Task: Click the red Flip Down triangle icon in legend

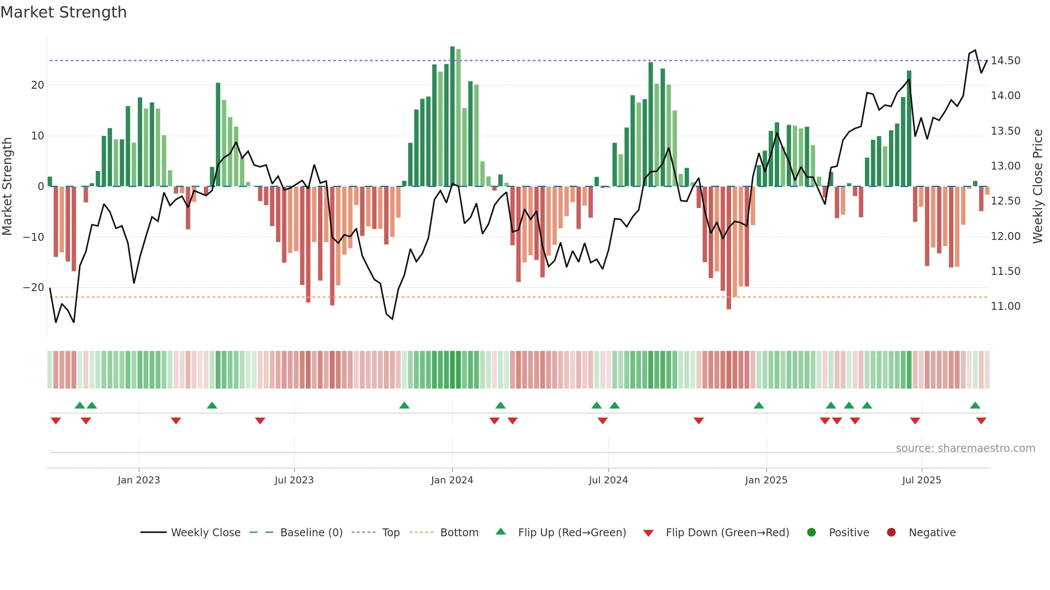Action: (648, 533)
